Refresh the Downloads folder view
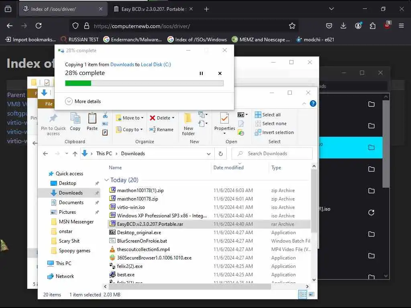The height and width of the screenshot is (308, 411). [x=221, y=154]
